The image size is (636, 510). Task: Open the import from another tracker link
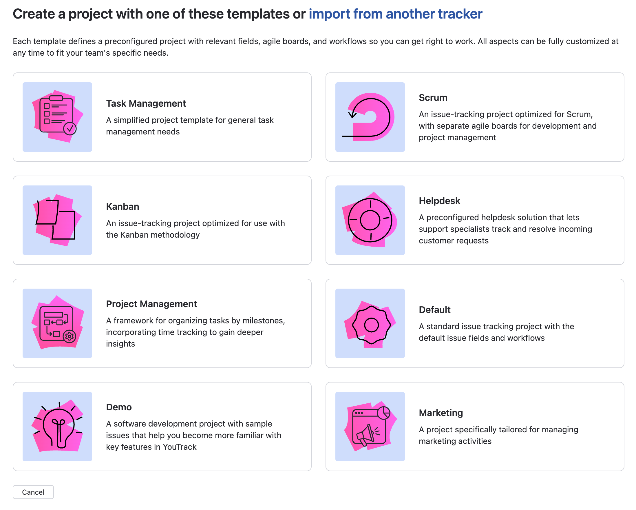(395, 14)
